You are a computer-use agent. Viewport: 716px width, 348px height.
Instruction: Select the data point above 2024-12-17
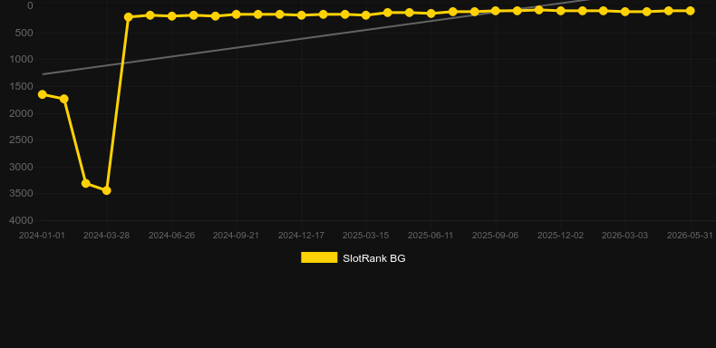[x=301, y=15]
